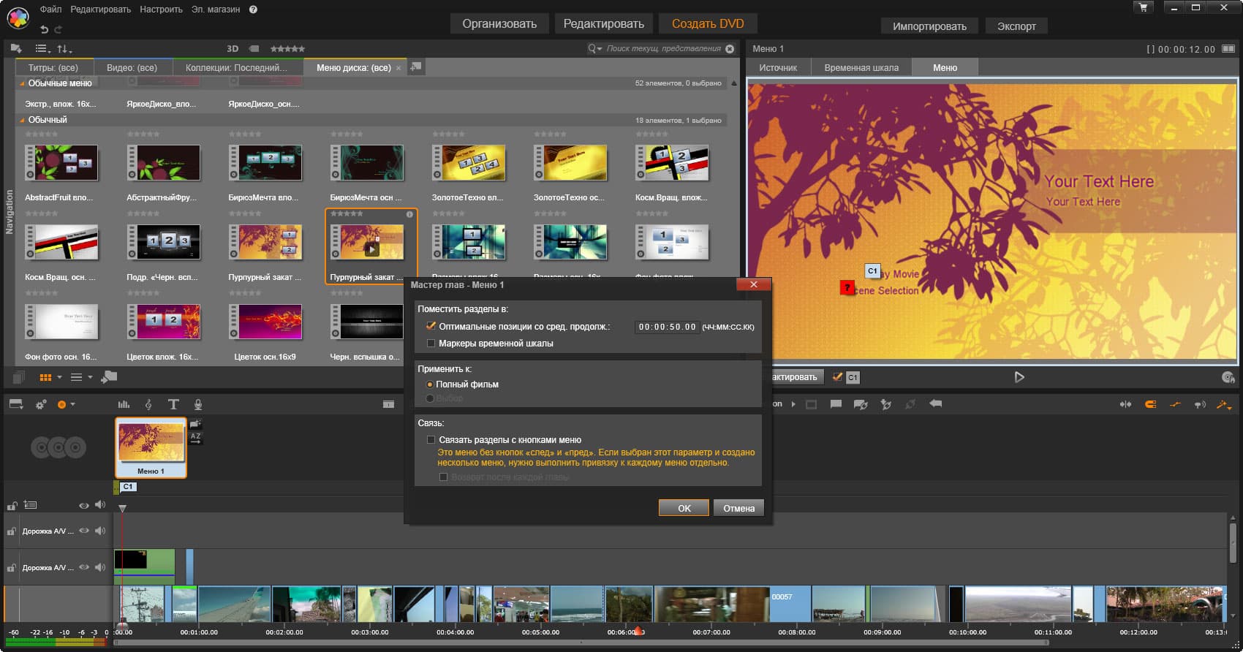
Task: Toggle the 3D filter icon
Action: pos(233,49)
